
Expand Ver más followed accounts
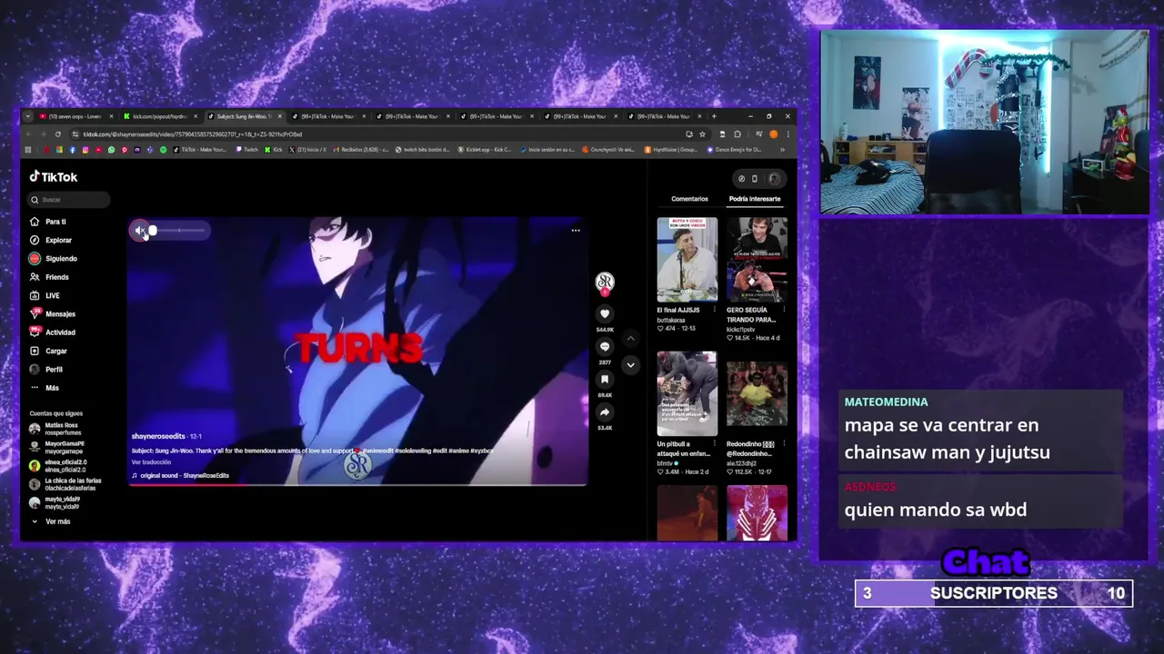pos(51,521)
